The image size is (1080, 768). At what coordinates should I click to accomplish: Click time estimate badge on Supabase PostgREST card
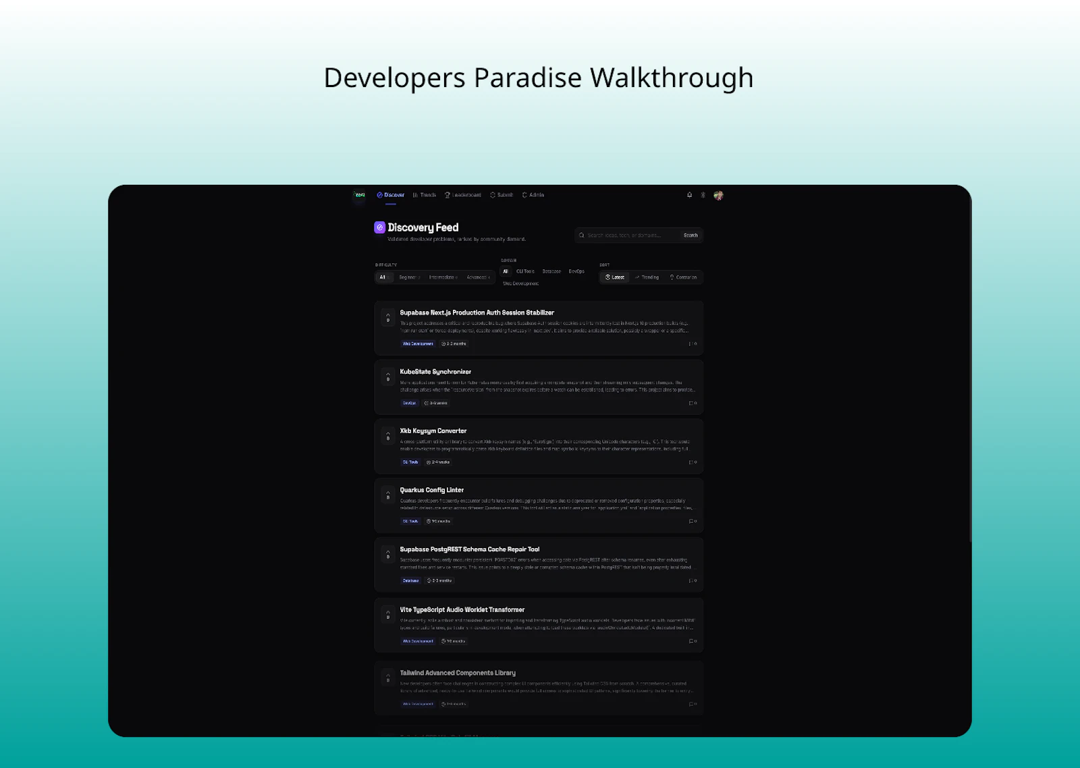click(439, 580)
